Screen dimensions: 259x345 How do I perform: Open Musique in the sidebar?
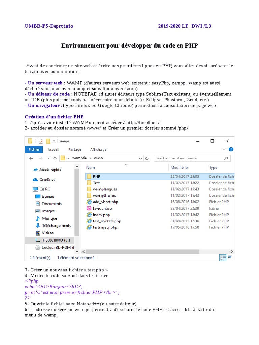tap(49, 218)
